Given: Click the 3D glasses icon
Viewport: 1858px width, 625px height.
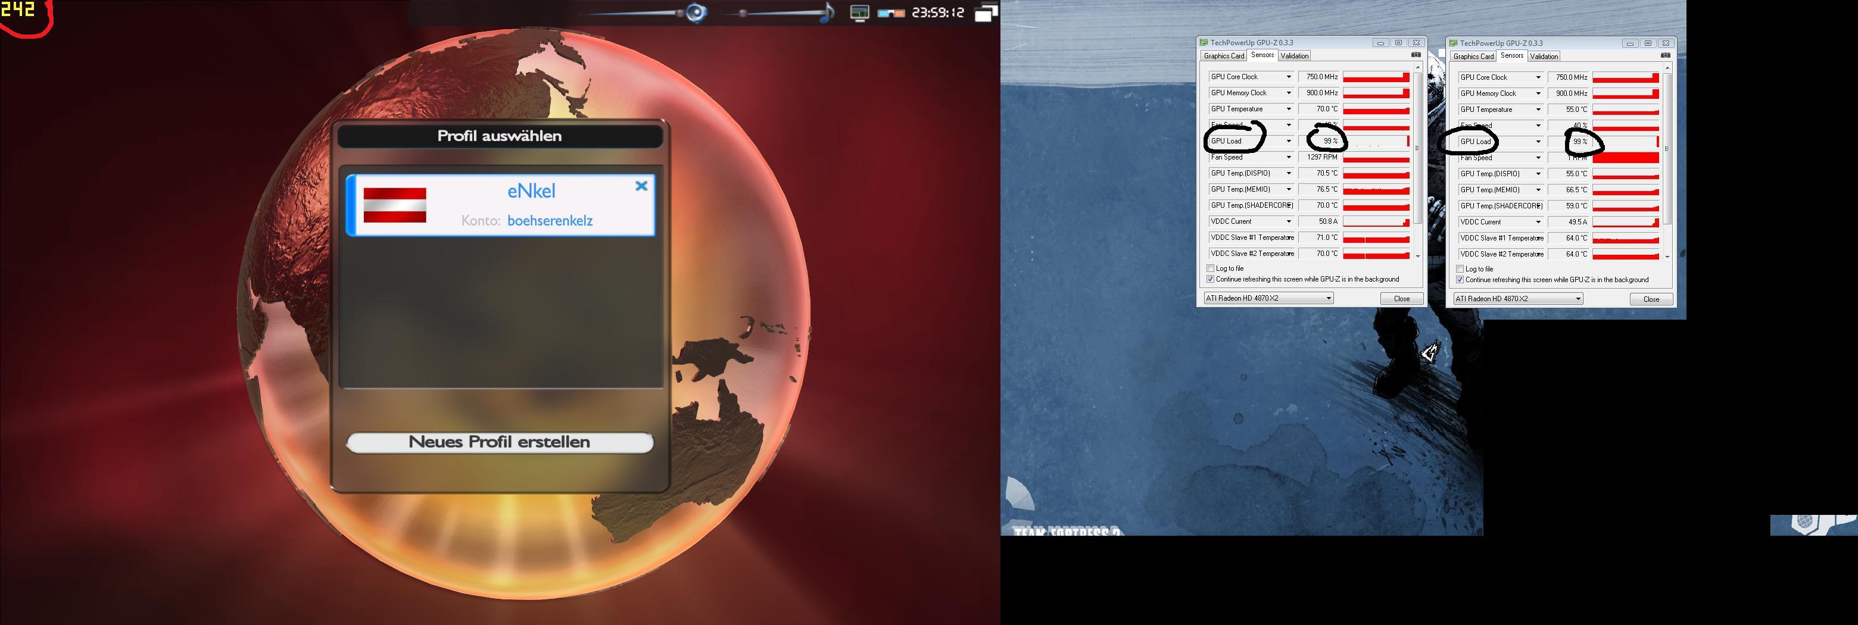Looking at the screenshot, I should [891, 13].
